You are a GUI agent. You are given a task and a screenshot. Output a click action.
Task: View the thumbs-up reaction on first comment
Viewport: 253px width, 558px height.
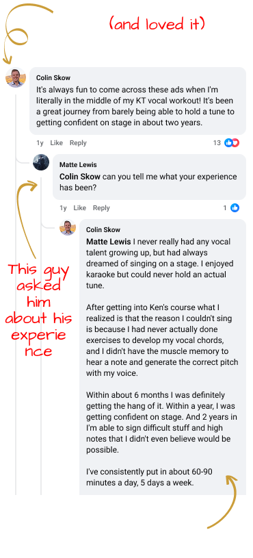pyautogui.click(x=228, y=143)
